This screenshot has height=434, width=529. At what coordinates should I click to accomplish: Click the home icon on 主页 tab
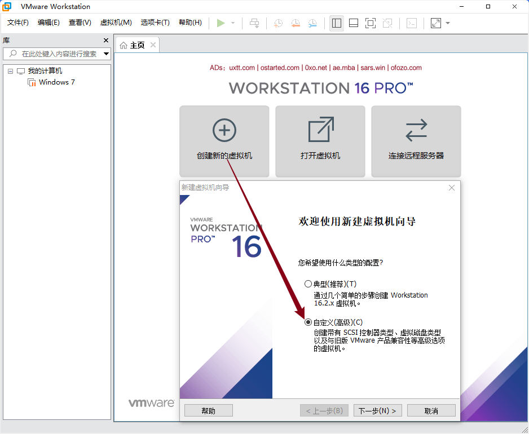[x=124, y=45]
